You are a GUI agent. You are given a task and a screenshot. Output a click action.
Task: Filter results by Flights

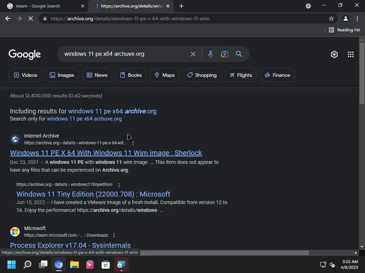[241, 75]
